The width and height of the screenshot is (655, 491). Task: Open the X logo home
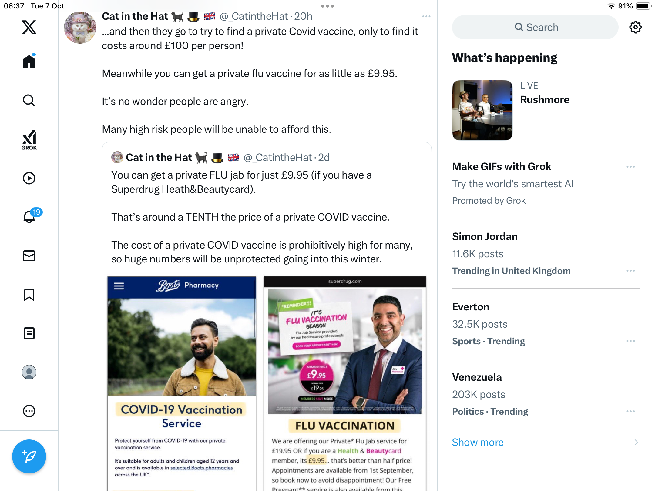click(29, 27)
